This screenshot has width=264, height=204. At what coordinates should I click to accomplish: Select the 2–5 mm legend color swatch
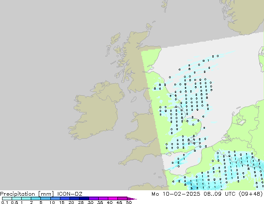pos(36,199)
